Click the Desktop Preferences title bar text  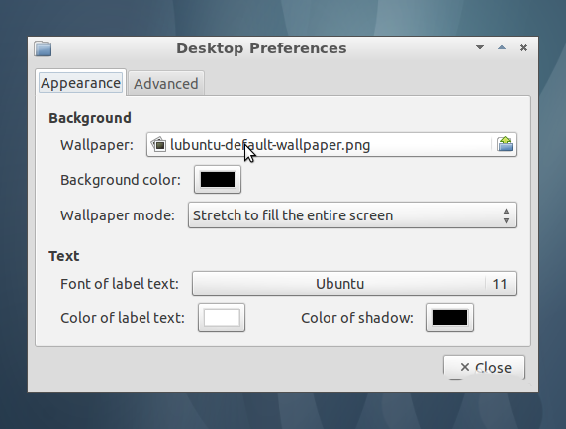click(261, 48)
